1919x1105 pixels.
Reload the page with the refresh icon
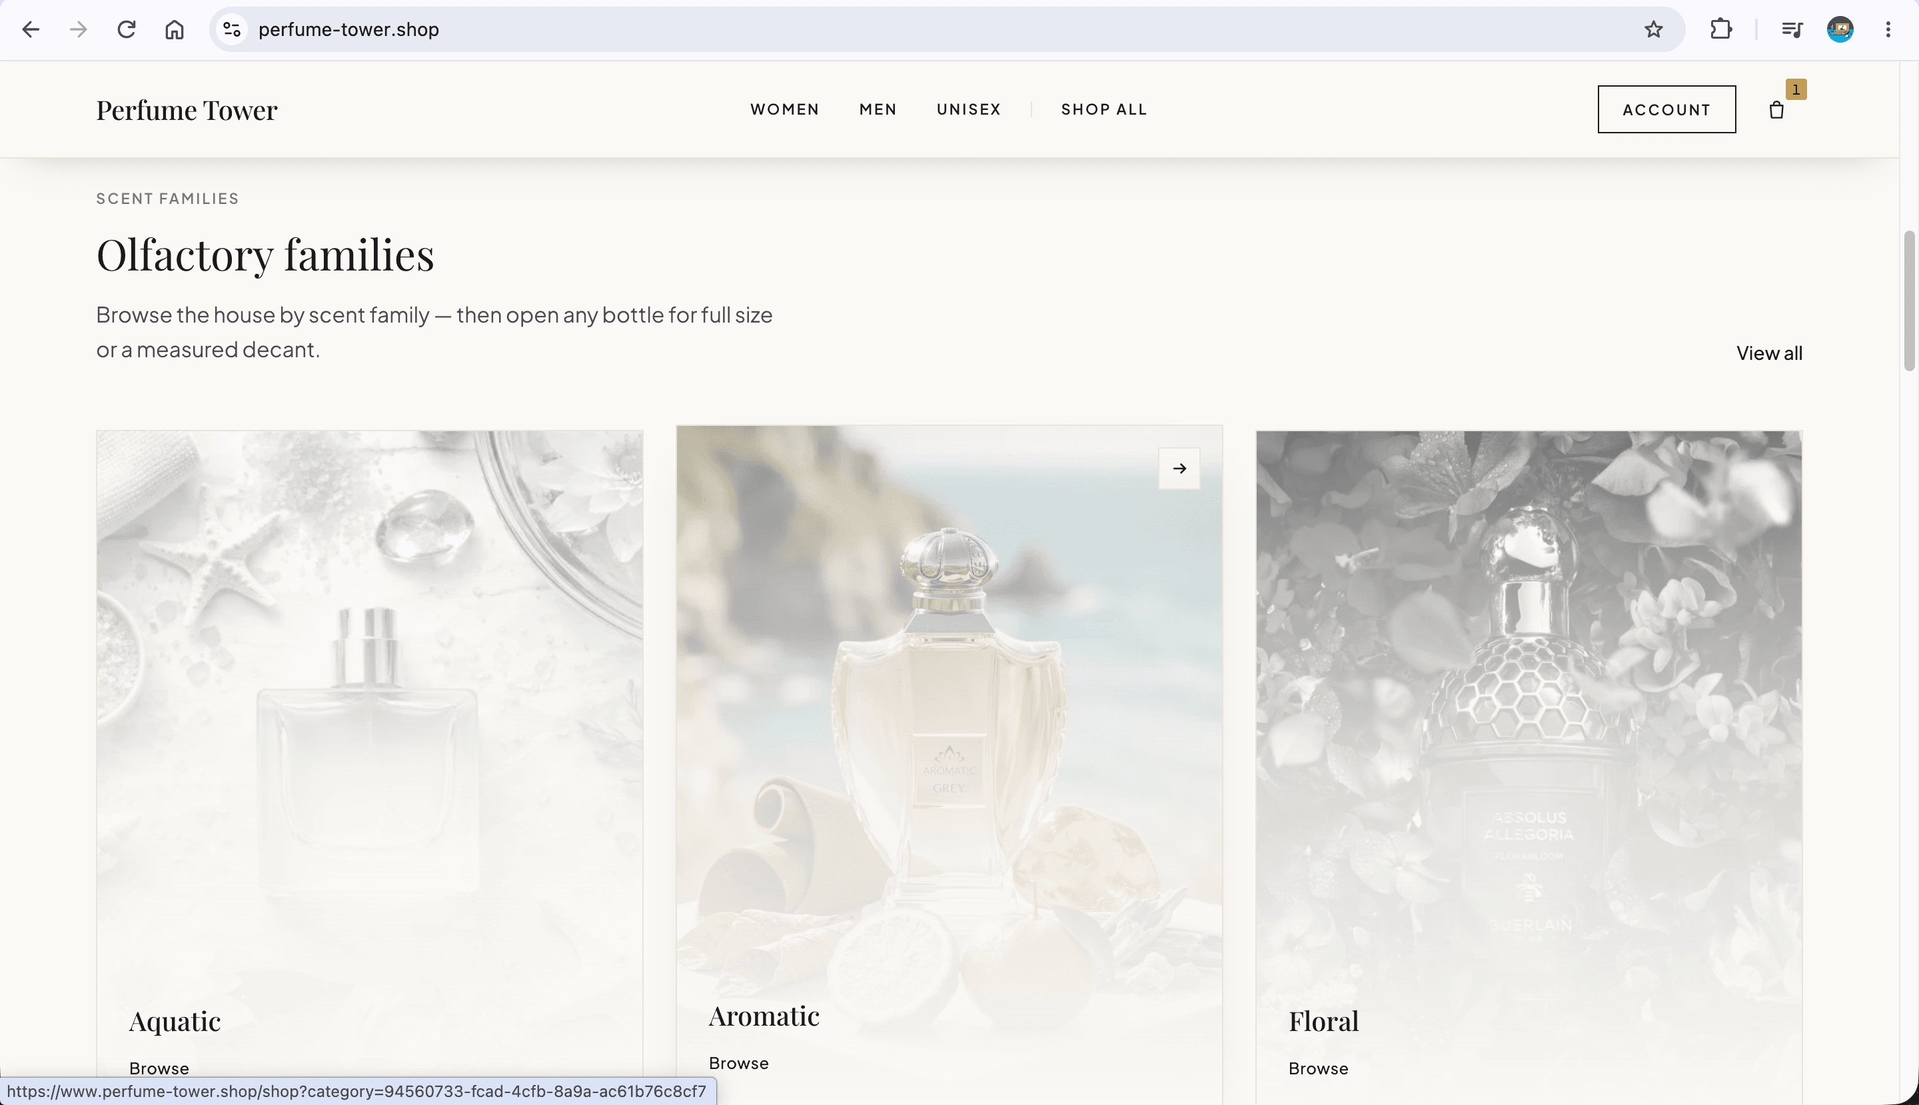[x=126, y=29]
